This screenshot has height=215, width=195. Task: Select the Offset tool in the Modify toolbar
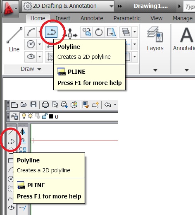(x=23, y=141)
